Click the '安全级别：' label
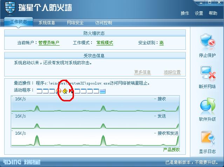Screen dimensions: 224x167 click(x=148, y=43)
